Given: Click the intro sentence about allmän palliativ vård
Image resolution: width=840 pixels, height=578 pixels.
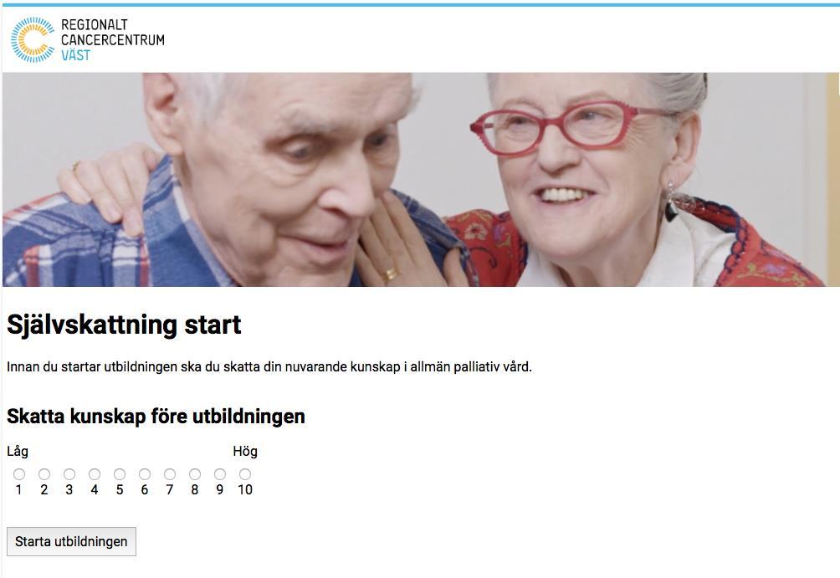Looking at the screenshot, I should click(x=269, y=367).
